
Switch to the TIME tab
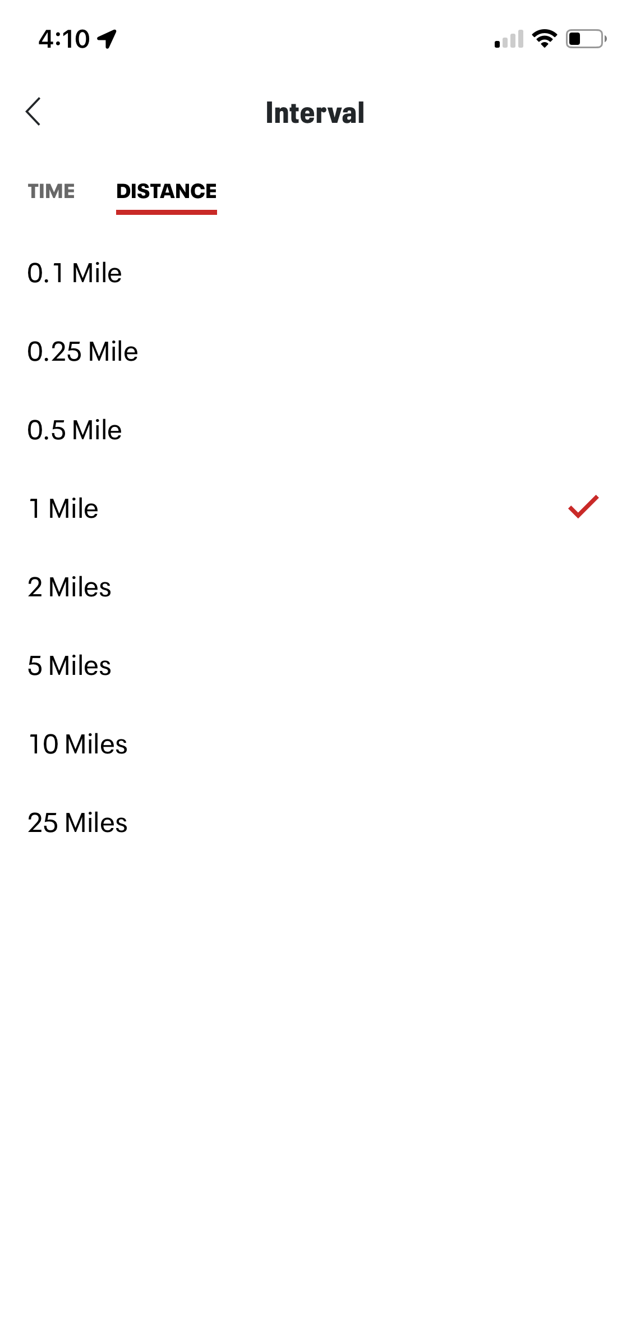52,191
